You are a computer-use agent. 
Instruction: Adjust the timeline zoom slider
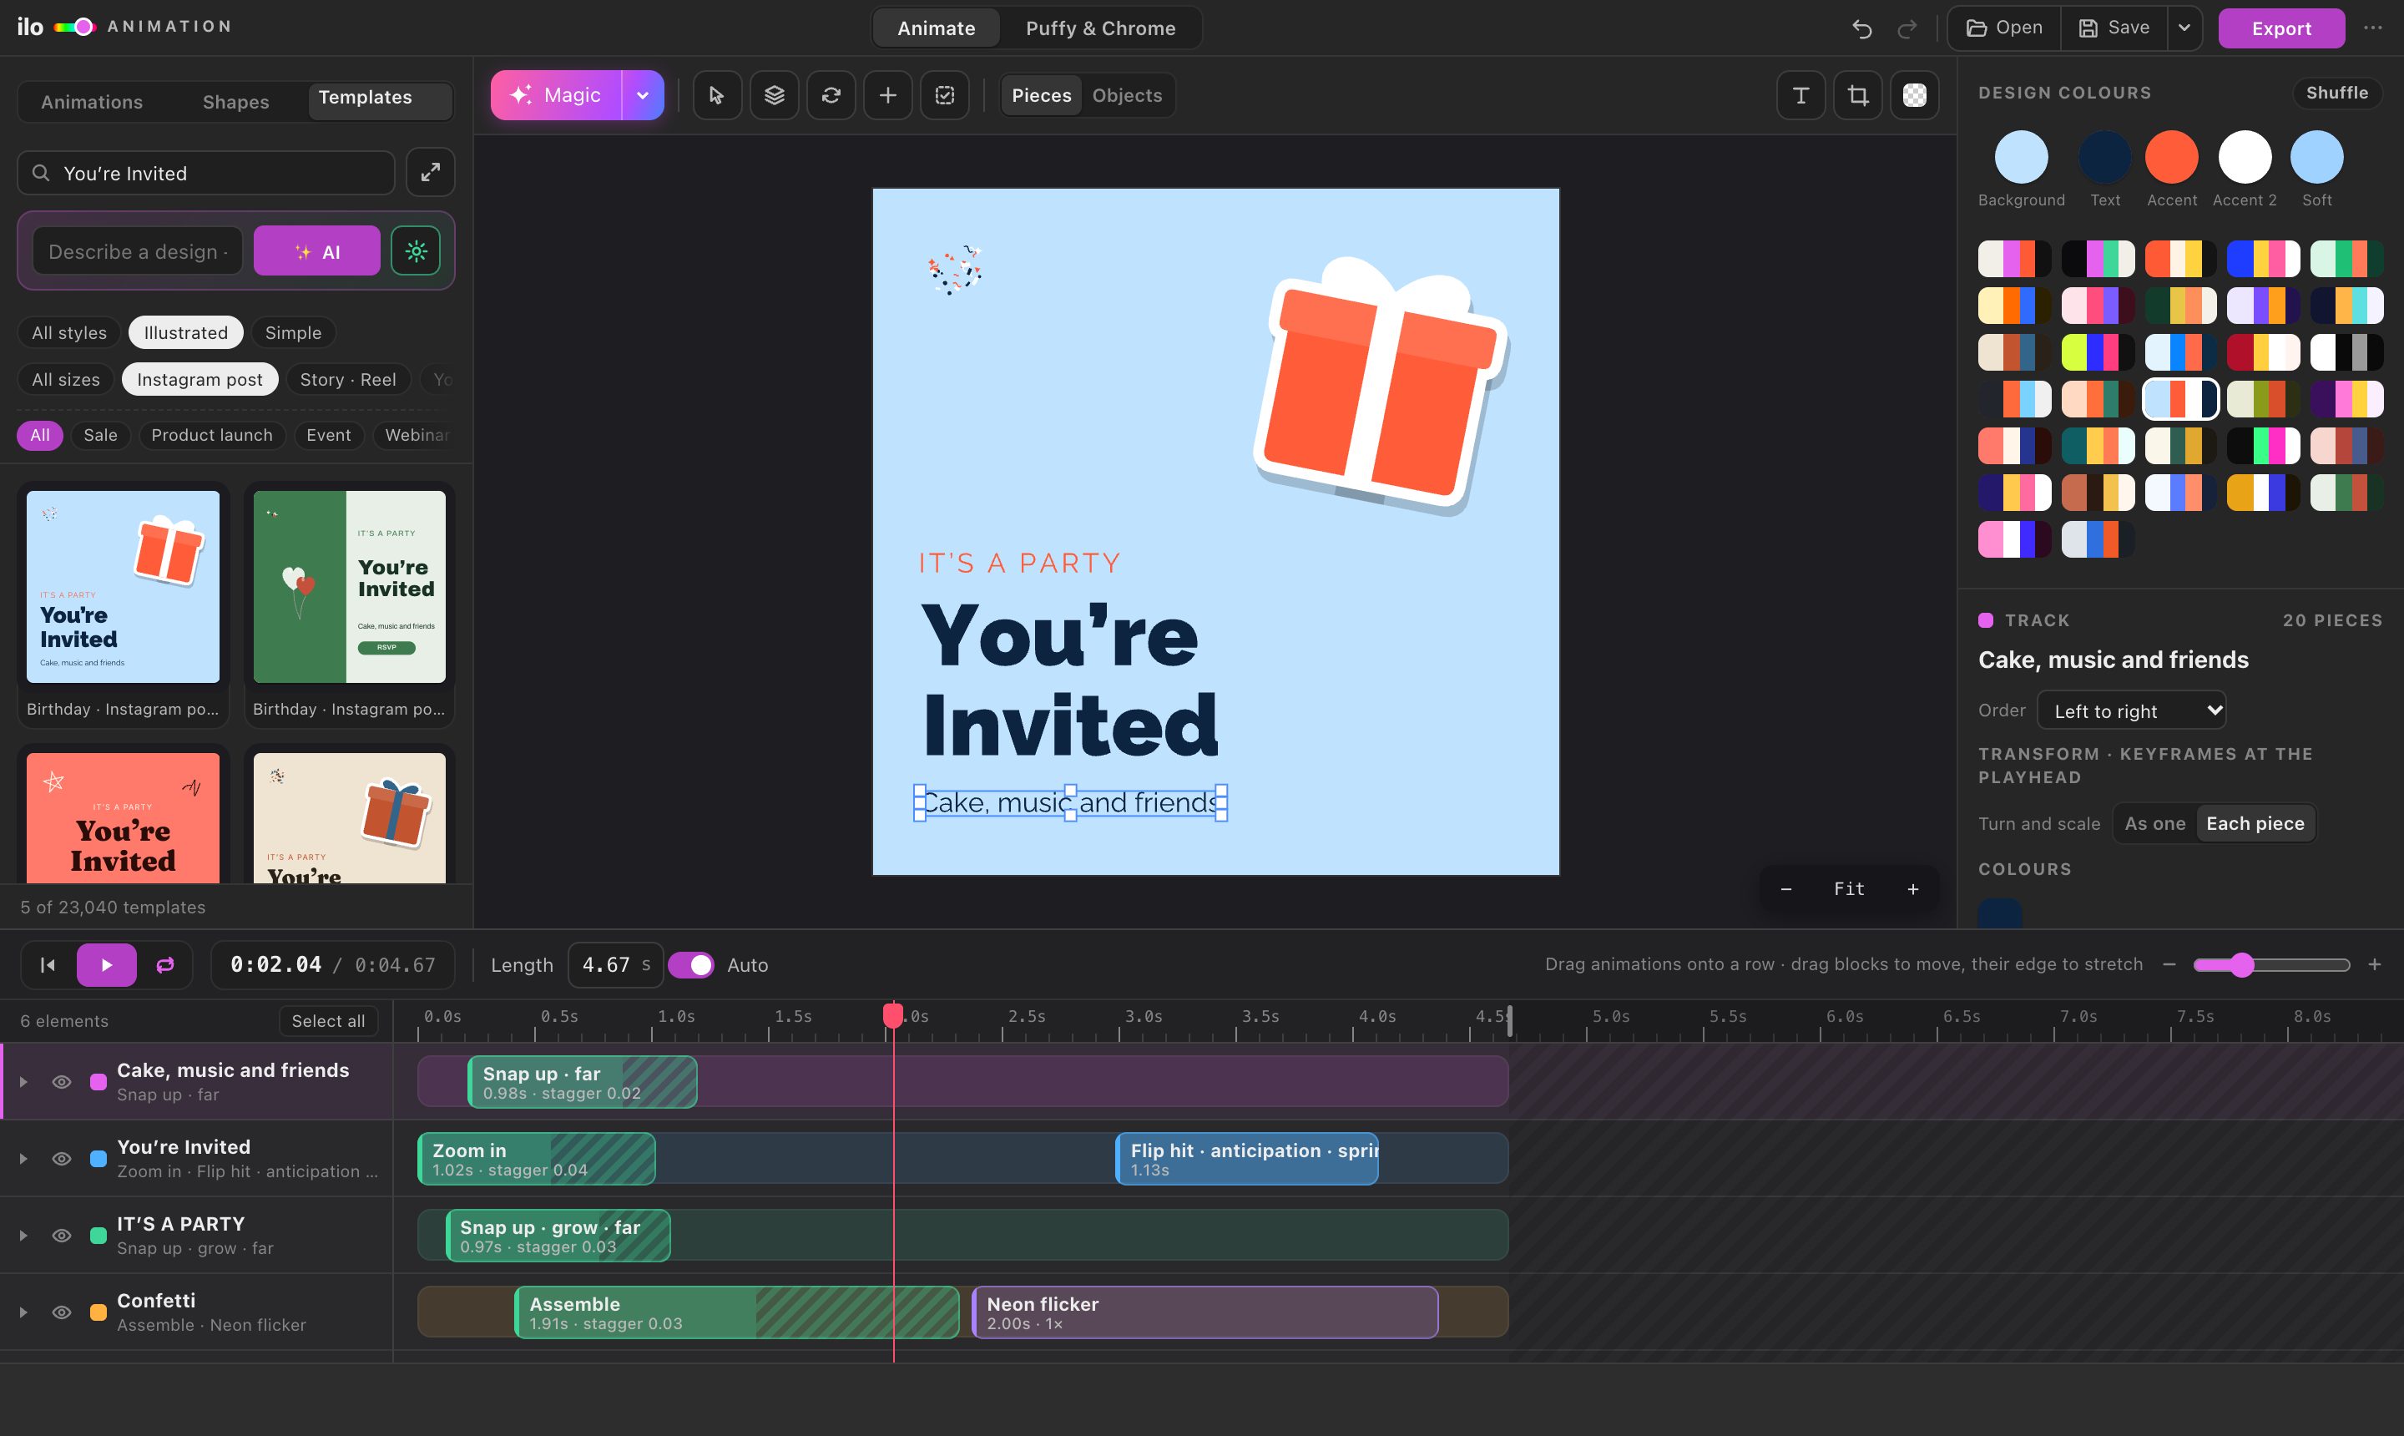pyautogui.click(x=2271, y=965)
